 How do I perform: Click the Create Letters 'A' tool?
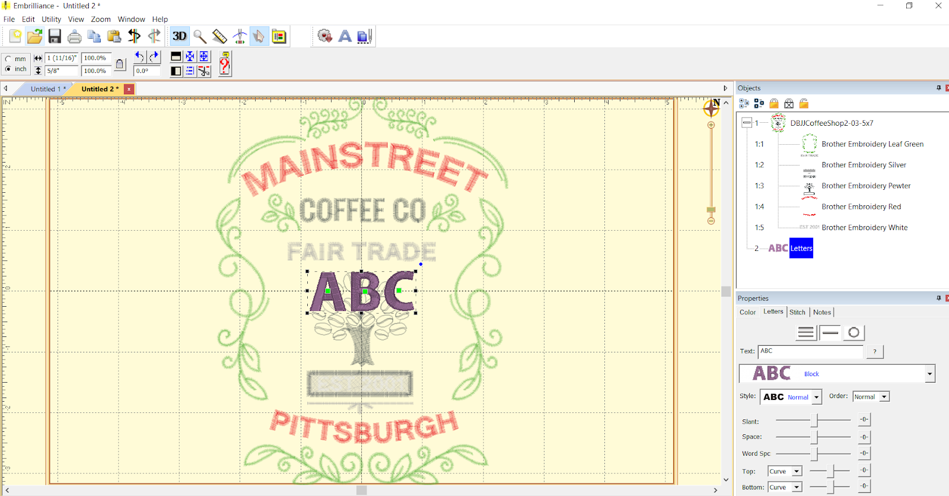point(345,36)
